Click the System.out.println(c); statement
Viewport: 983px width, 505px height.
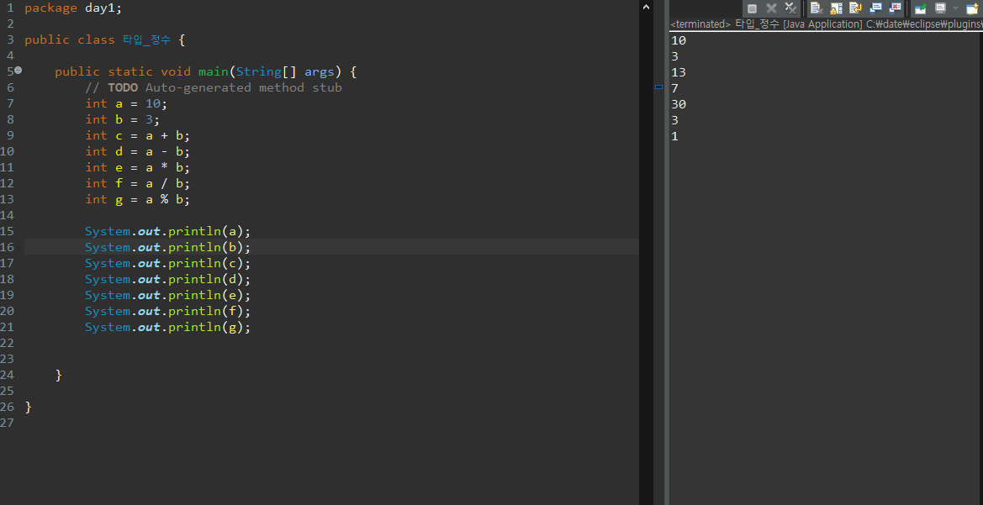168,263
